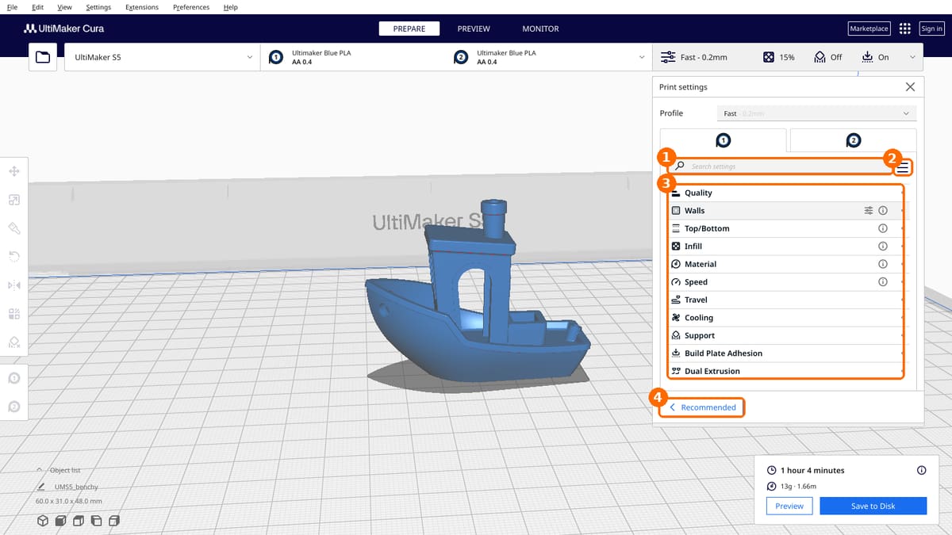This screenshot has height=535, width=952.
Task: Expand the Dual Extrusion category
Action: [786, 371]
